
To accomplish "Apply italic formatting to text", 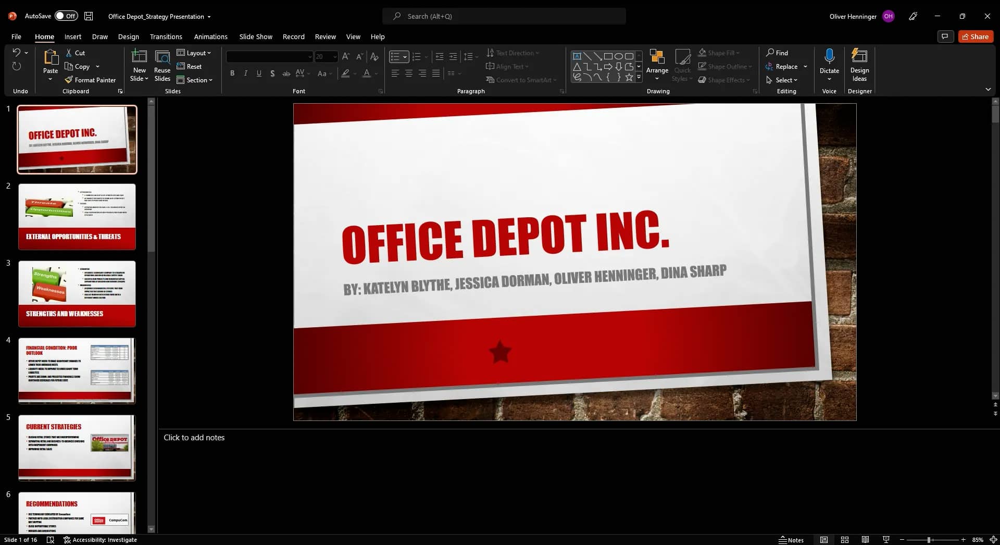I will point(245,73).
